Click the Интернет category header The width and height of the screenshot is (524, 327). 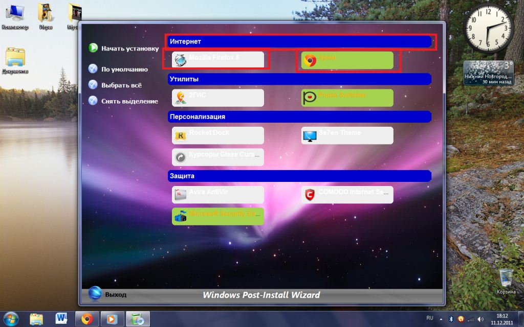[x=299, y=42]
